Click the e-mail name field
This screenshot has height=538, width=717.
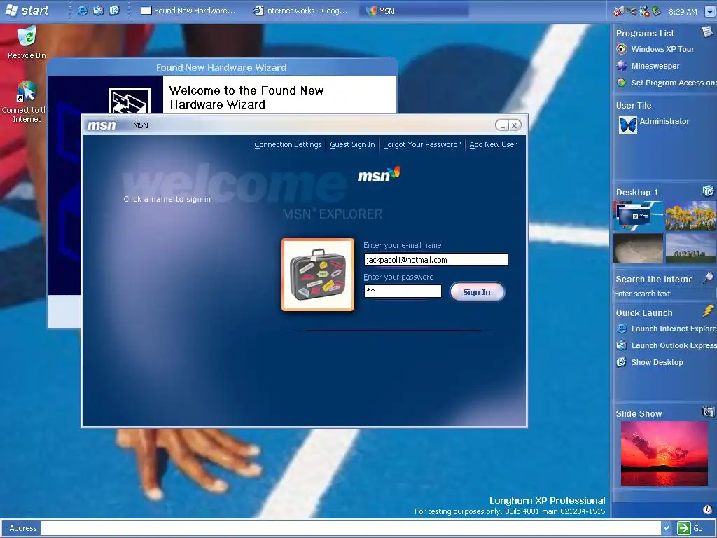coord(436,260)
